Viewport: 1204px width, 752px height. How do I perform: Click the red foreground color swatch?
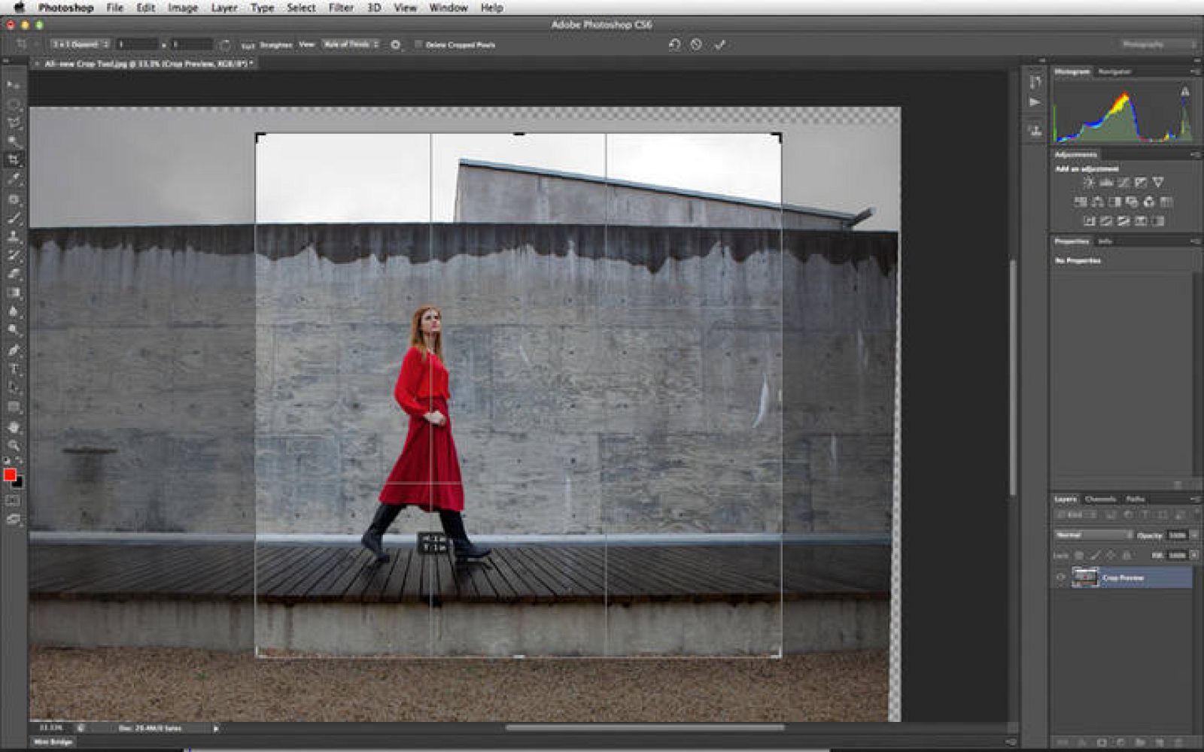pos(11,475)
